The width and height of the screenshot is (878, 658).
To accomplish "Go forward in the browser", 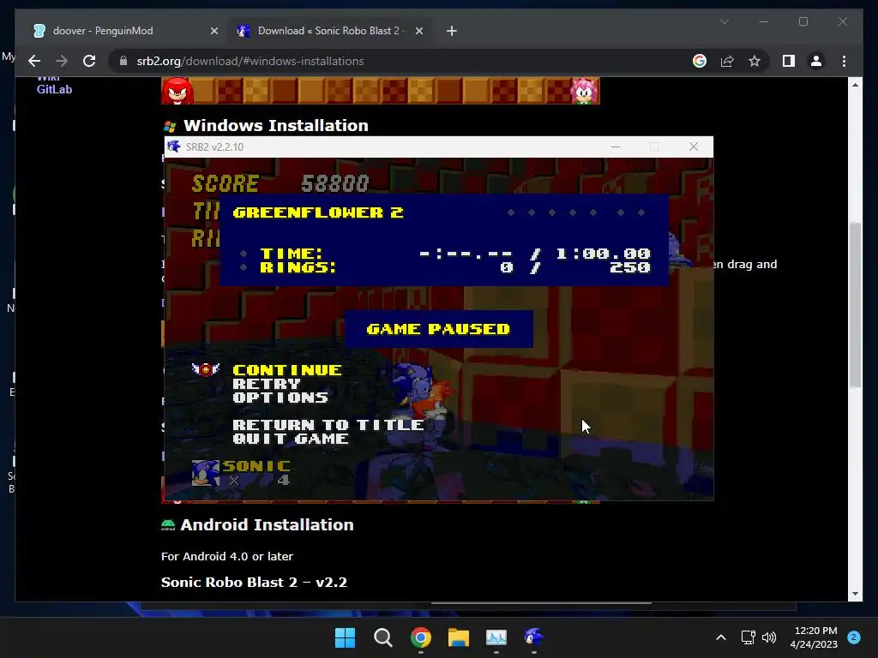I will point(62,61).
